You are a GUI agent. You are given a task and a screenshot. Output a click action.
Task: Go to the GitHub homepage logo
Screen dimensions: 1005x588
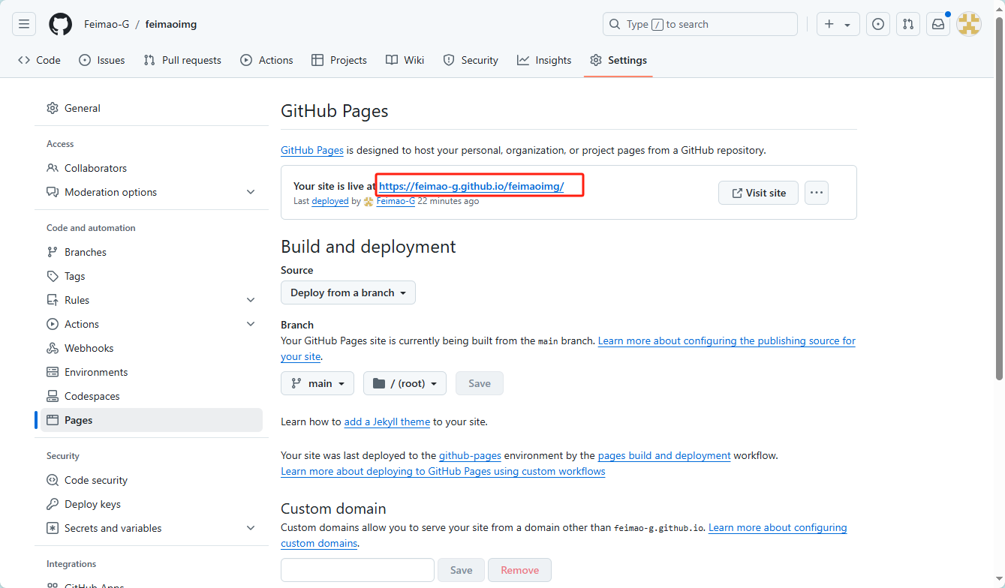tap(60, 24)
